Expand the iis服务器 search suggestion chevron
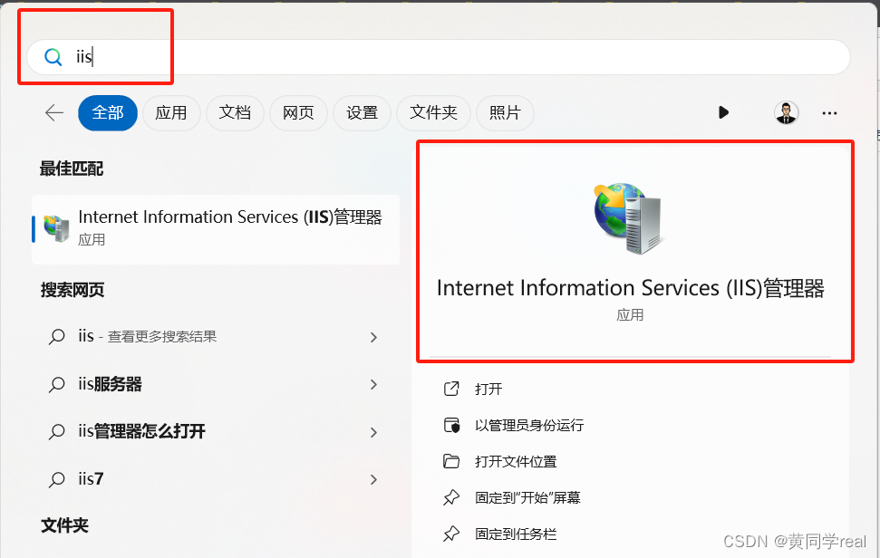Viewport: 880px width, 558px height. tap(372, 384)
